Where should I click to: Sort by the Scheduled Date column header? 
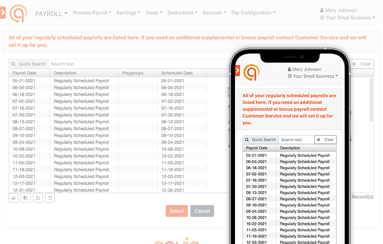pos(182,73)
